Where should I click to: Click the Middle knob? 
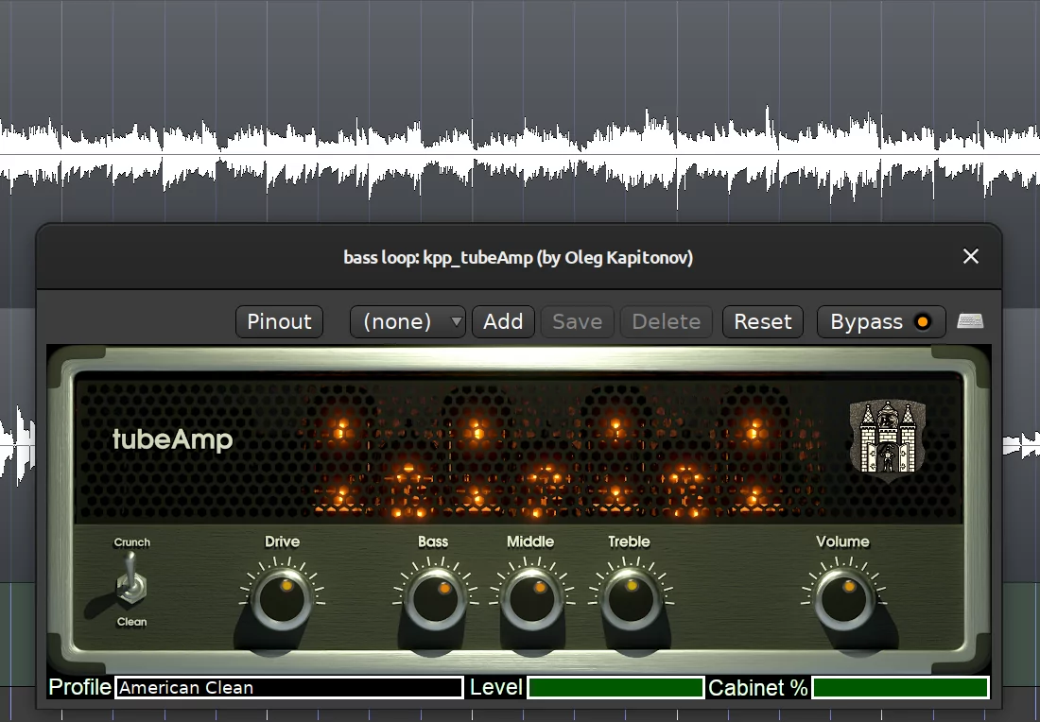532,599
